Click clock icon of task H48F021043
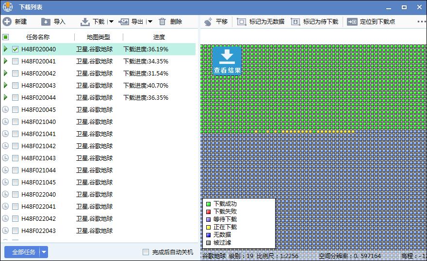Image resolution: width=427 pixels, height=261 pixels. (5, 158)
